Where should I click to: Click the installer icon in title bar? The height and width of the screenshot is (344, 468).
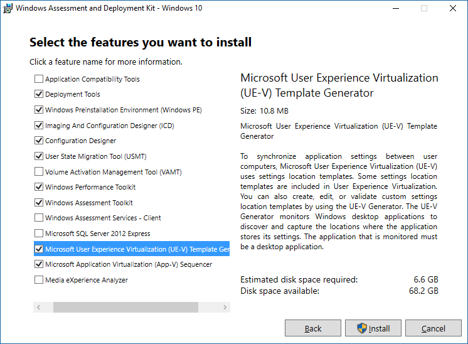(x=8, y=9)
